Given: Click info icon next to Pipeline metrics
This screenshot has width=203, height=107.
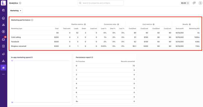Looking at the screenshot, I should (x=85, y=24).
